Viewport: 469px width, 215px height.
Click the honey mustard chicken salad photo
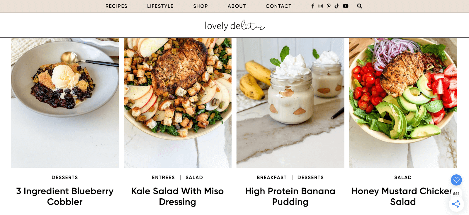(403, 103)
